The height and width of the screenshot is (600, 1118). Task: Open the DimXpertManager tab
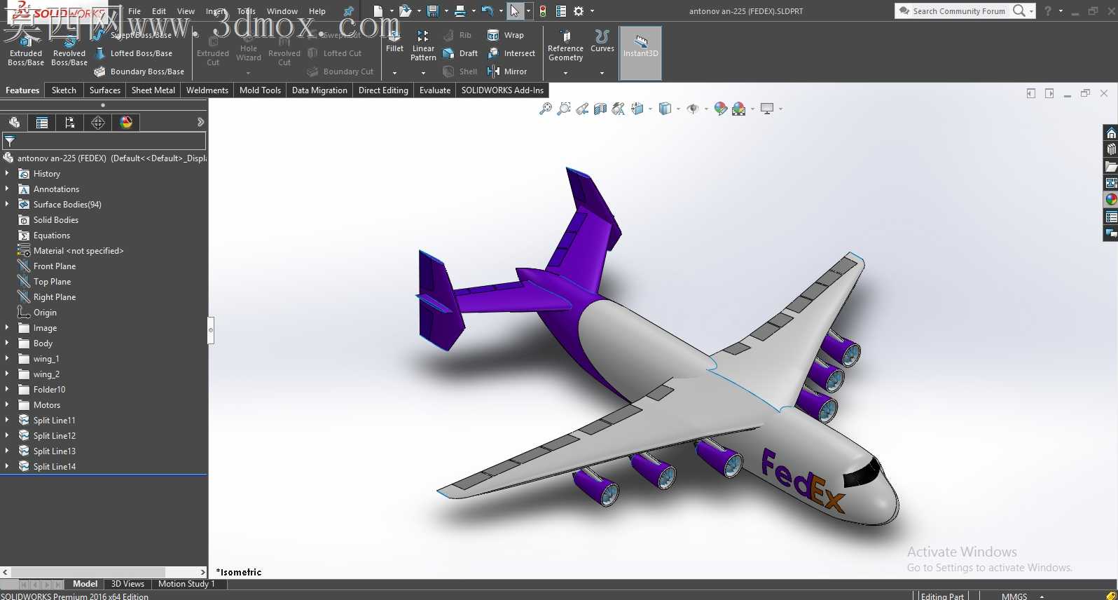click(x=98, y=123)
